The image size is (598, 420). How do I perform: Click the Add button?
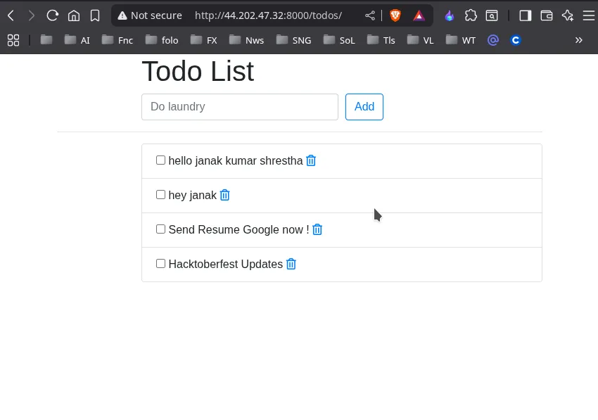coord(364,107)
